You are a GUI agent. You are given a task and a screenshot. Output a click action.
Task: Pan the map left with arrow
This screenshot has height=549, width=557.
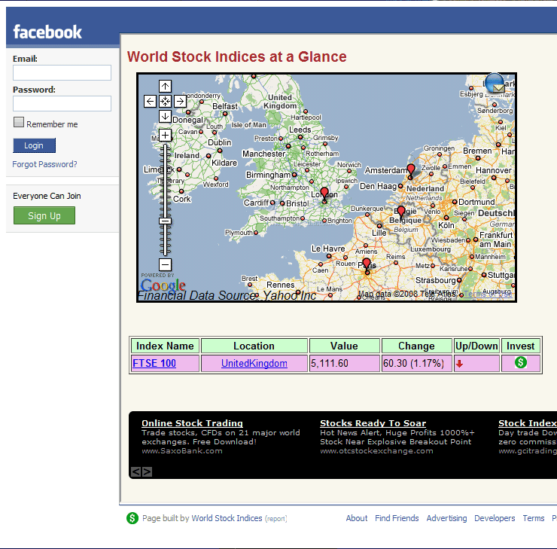150,101
